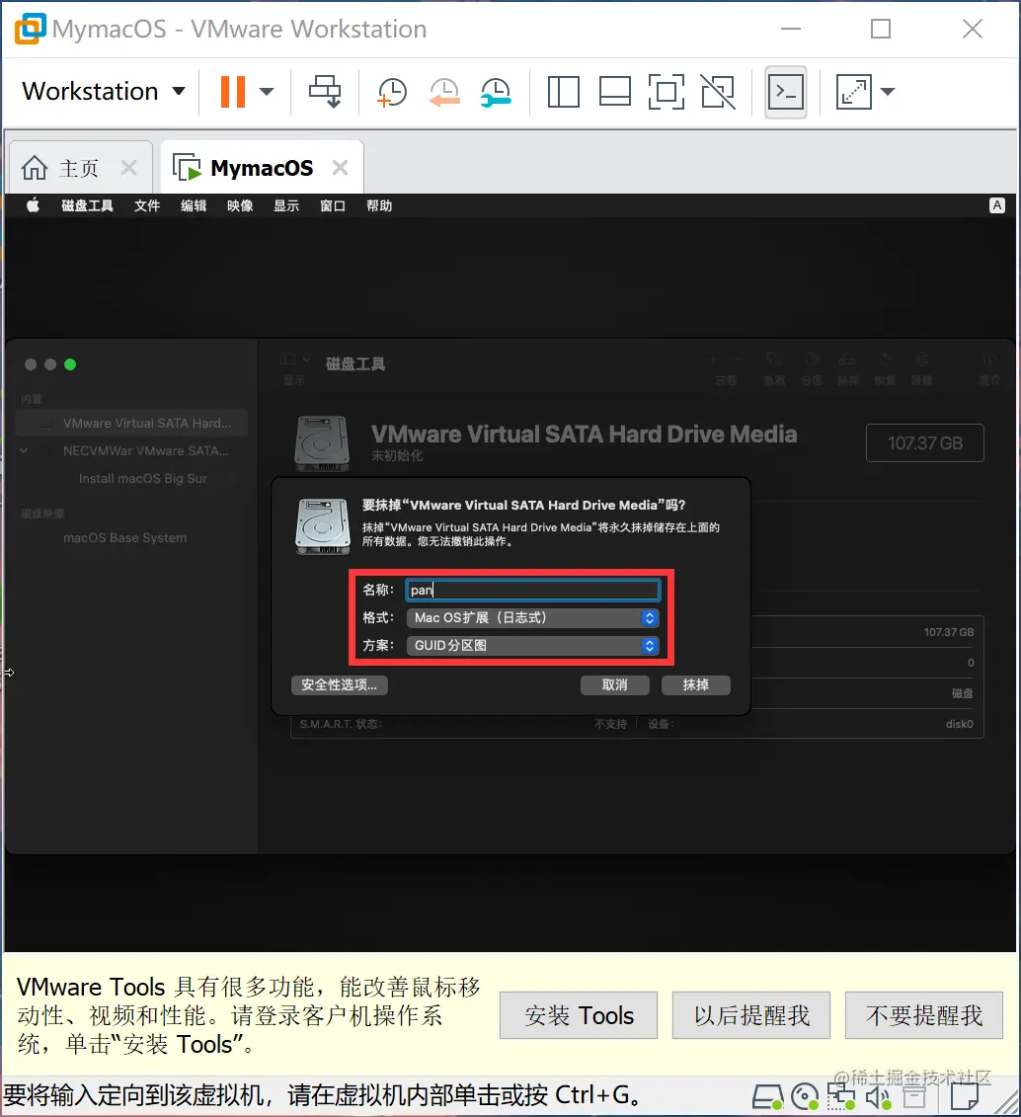Image resolution: width=1021 pixels, height=1117 pixels.
Task: Revert the virtual machine to its previous snapshot
Action: [x=444, y=92]
